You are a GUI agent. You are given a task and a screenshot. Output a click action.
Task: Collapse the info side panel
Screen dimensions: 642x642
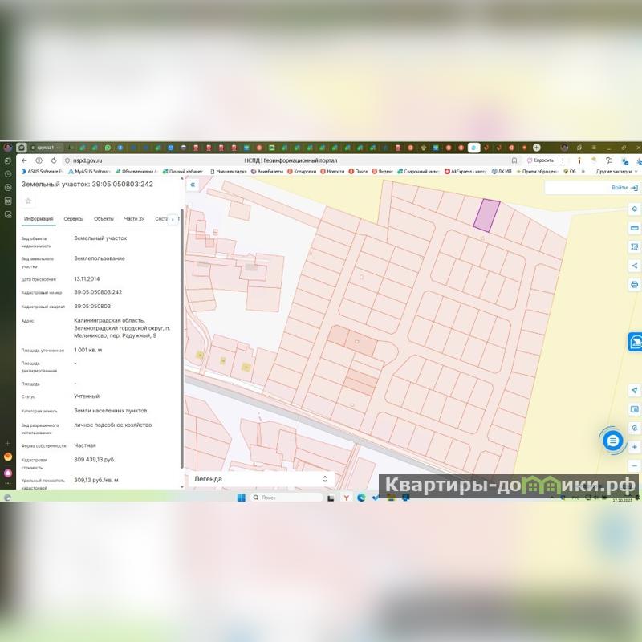point(193,185)
